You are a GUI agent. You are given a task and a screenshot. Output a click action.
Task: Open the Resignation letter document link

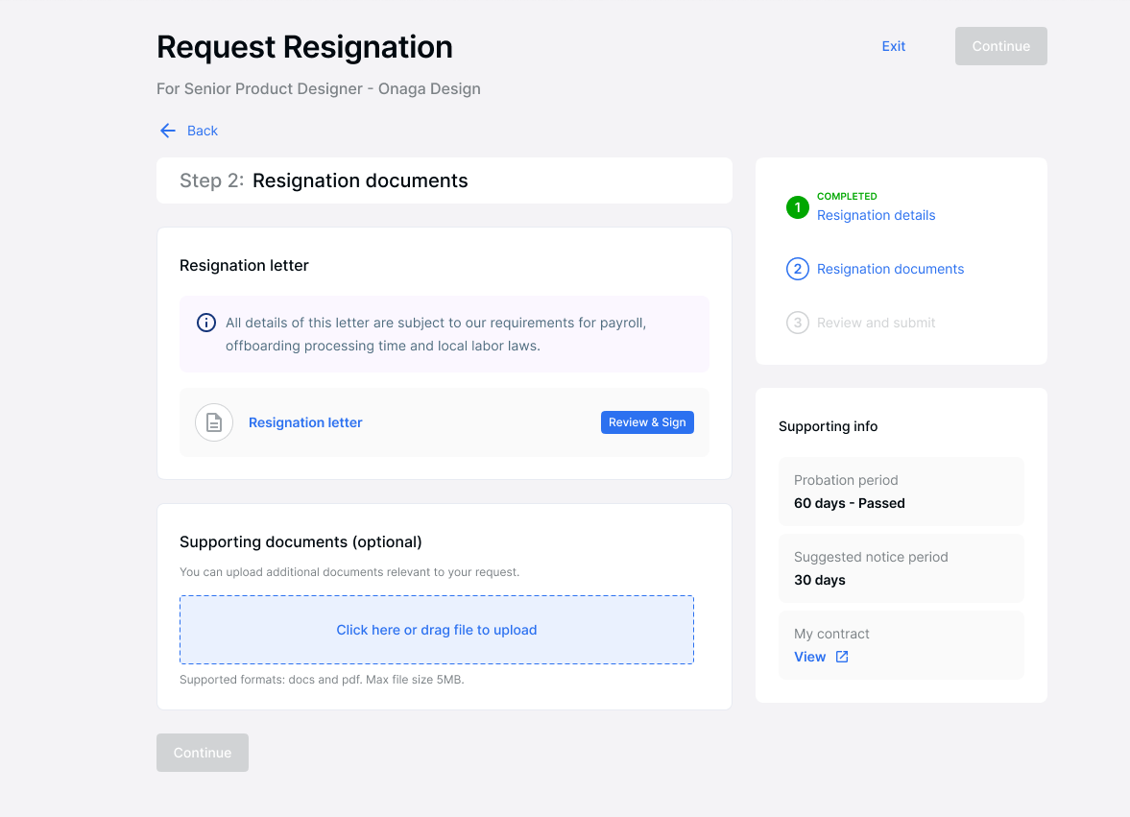click(x=305, y=422)
